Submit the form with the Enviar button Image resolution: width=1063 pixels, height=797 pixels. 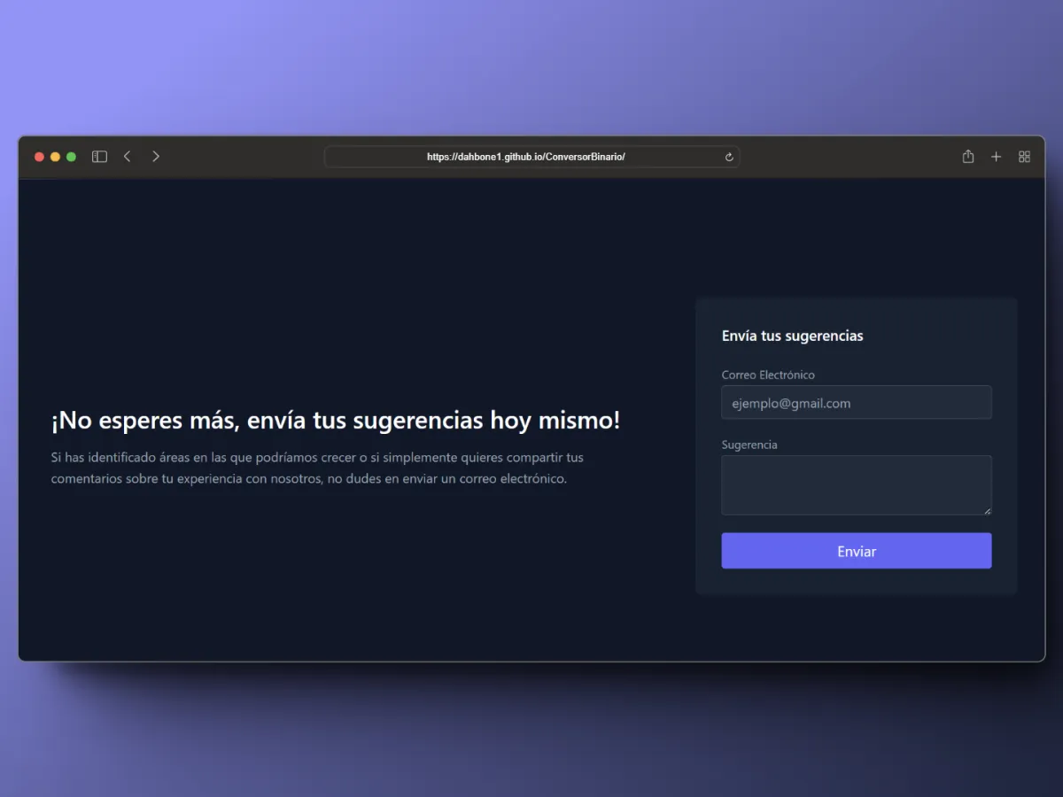coord(857,551)
